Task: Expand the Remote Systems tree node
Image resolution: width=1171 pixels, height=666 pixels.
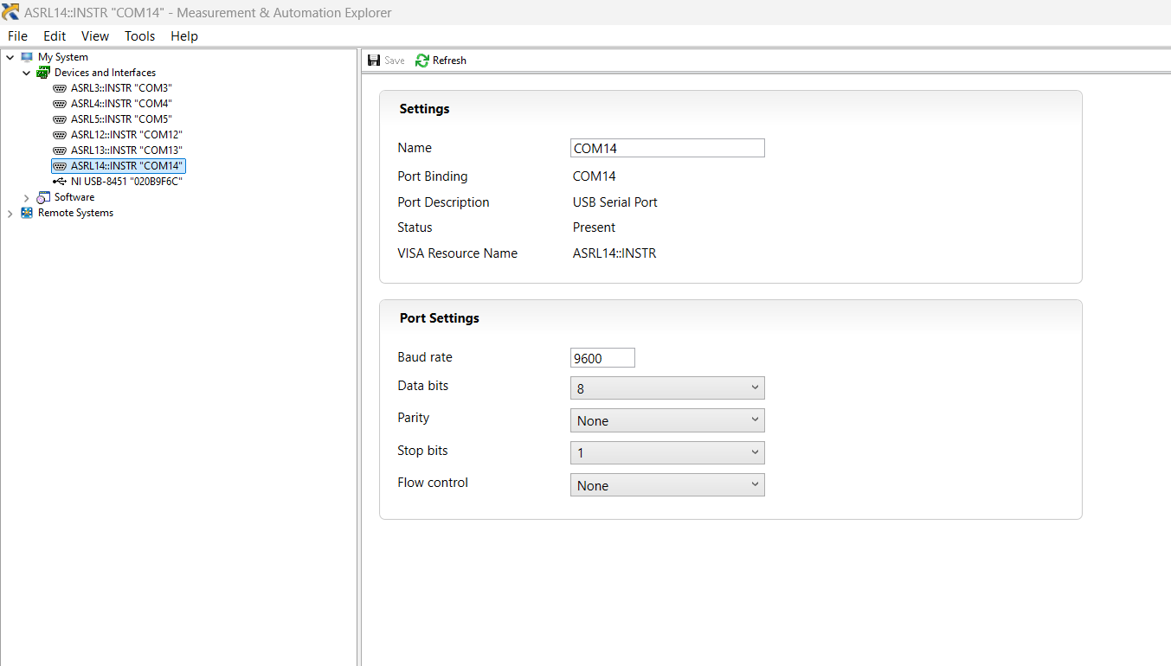Action: (x=10, y=214)
